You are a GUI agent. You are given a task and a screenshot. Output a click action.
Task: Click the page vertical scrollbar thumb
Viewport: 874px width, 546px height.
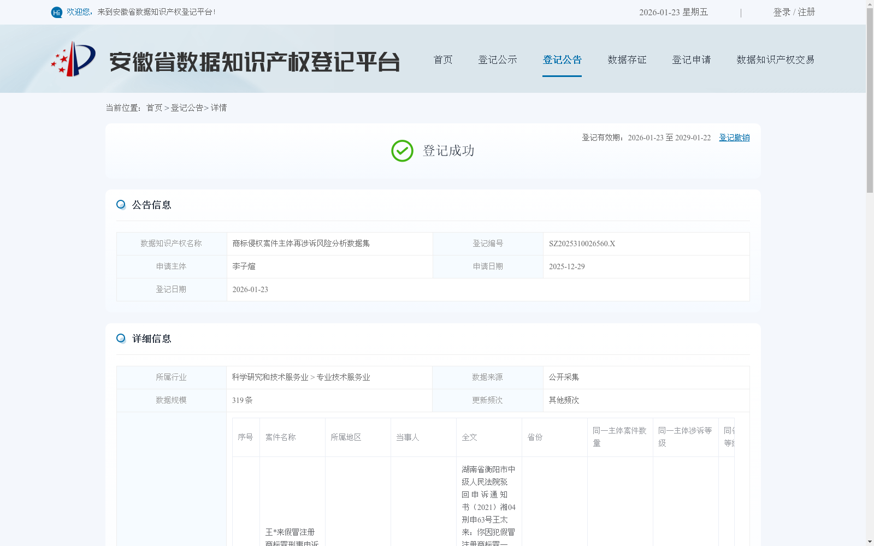point(870,100)
